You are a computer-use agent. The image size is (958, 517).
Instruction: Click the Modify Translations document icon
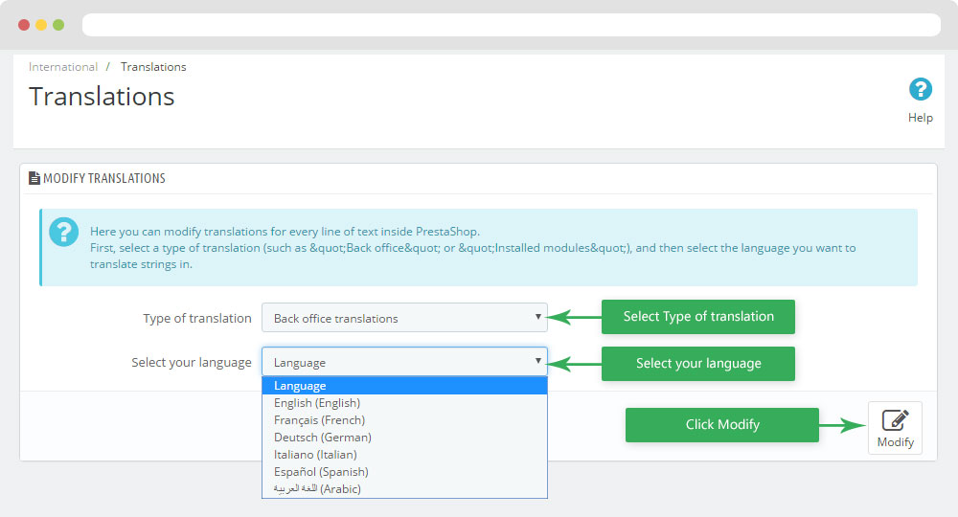pyautogui.click(x=34, y=178)
